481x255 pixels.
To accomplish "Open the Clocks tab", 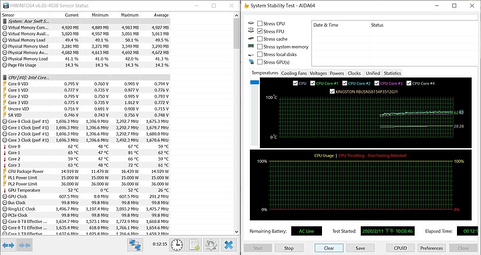I will click(x=354, y=73).
